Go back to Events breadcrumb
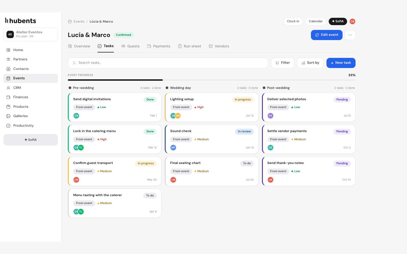407x254 pixels. (x=79, y=21)
